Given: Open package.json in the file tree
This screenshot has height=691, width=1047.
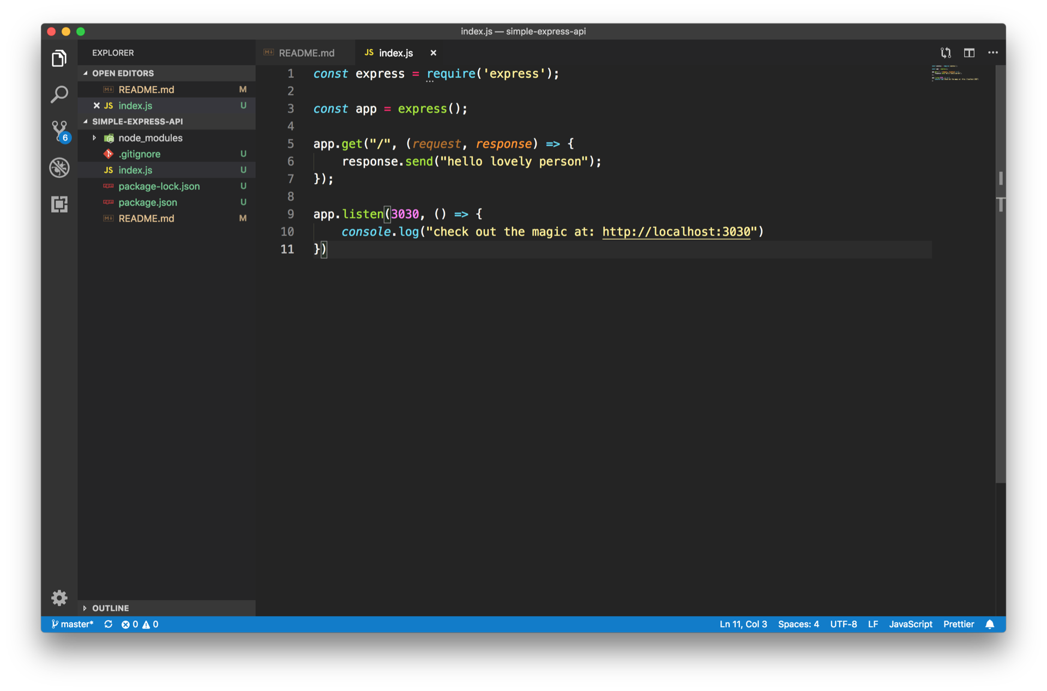Looking at the screenshot, I should pos(147,202).
